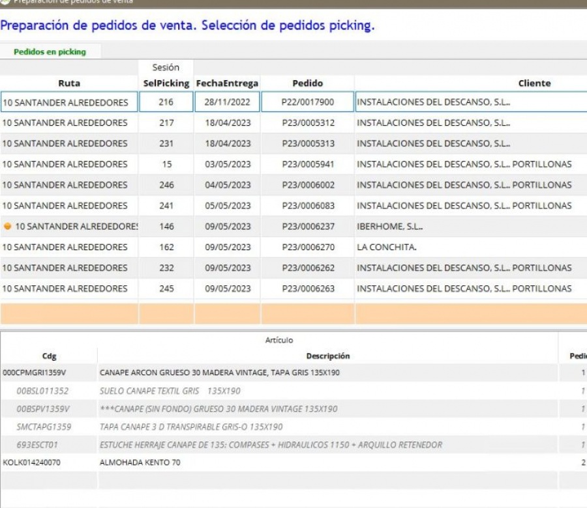Click the Sesión SelPicking column header
Viewport: 587px width, 508px height.
166,76
